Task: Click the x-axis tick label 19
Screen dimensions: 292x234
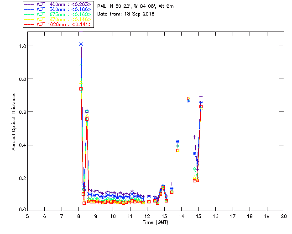Action: pos(267,216)
